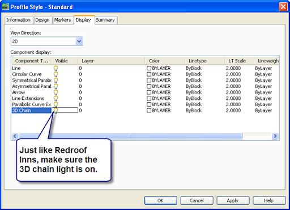
Task: Click the 3D Chain BYLAYER color box
Action: tap(149, 111)
